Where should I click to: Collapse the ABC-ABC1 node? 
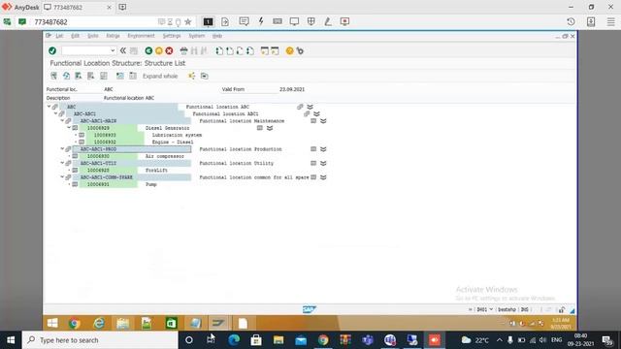(x=55, y=113)
